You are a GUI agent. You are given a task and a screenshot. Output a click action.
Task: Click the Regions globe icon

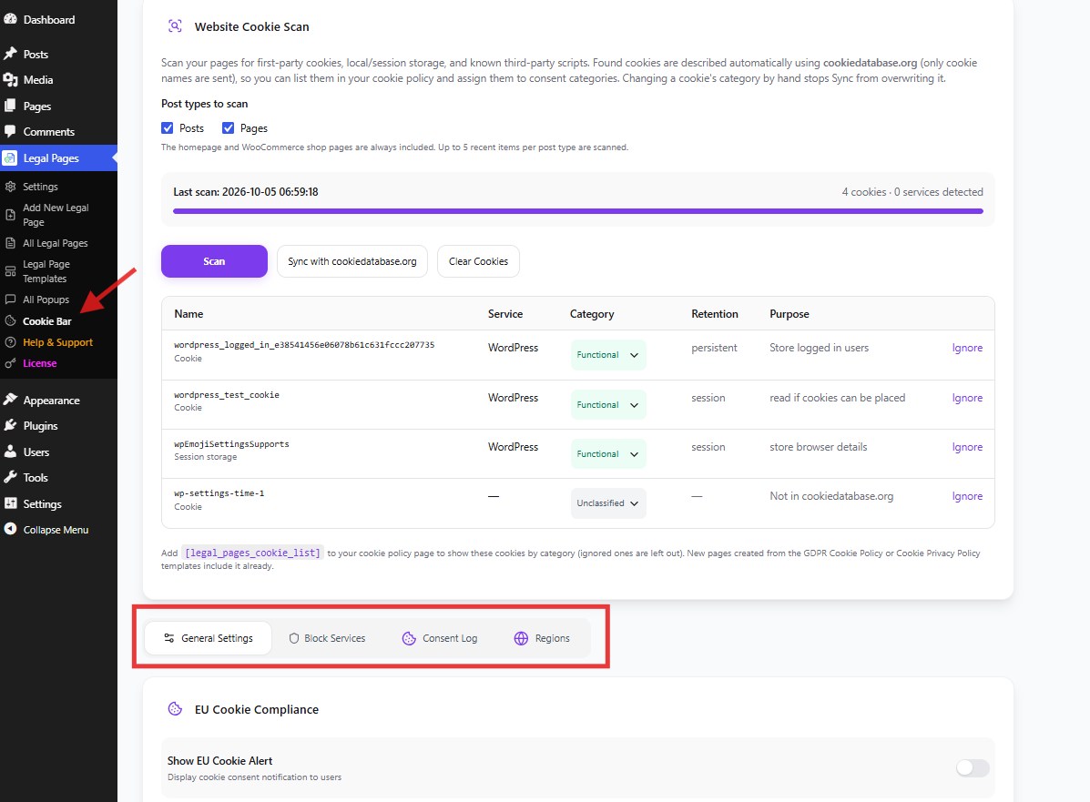(x=521, y=638)
